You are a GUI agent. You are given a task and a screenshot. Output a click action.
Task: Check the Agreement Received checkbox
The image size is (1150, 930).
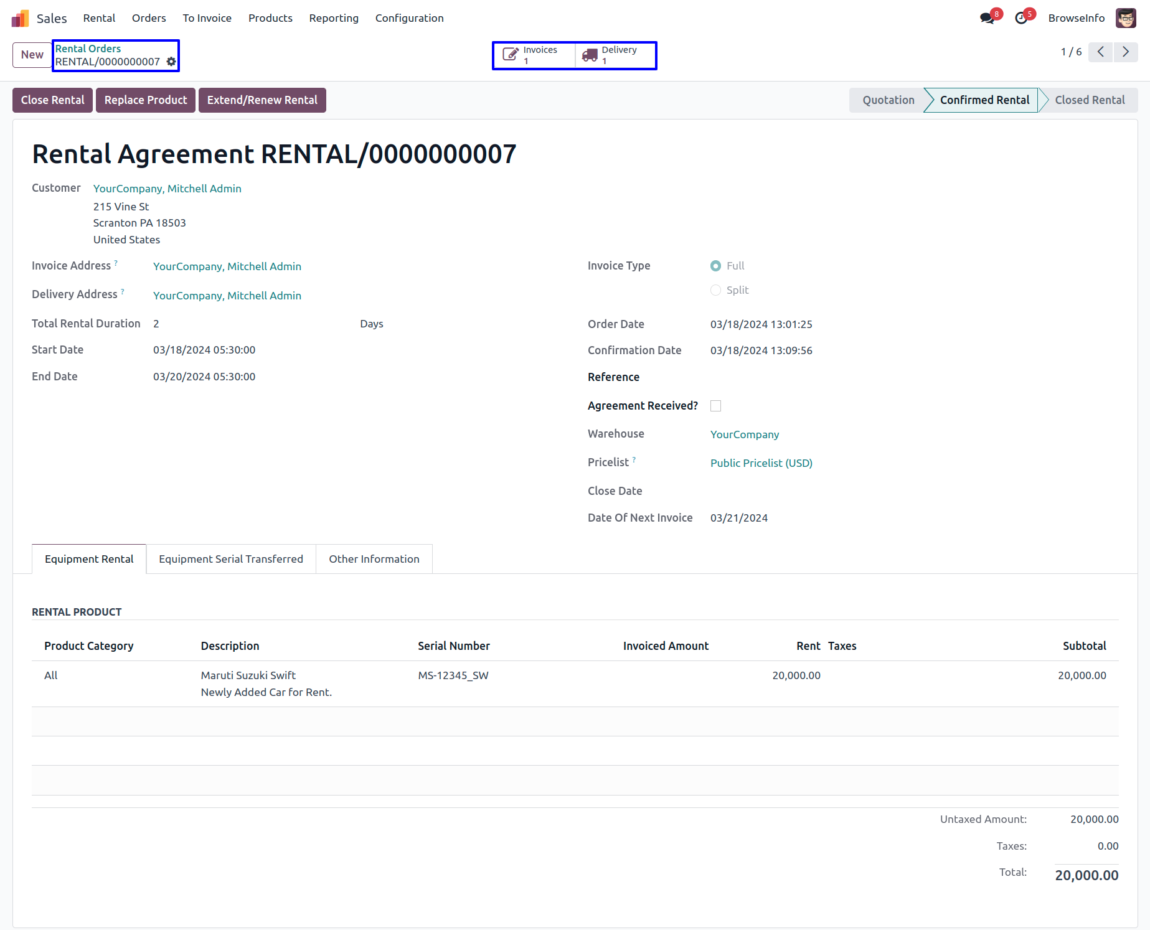point(716,406)
